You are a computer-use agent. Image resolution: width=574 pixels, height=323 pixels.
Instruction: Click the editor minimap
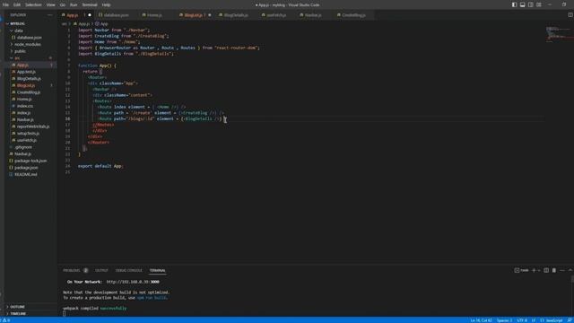point(559,35)
